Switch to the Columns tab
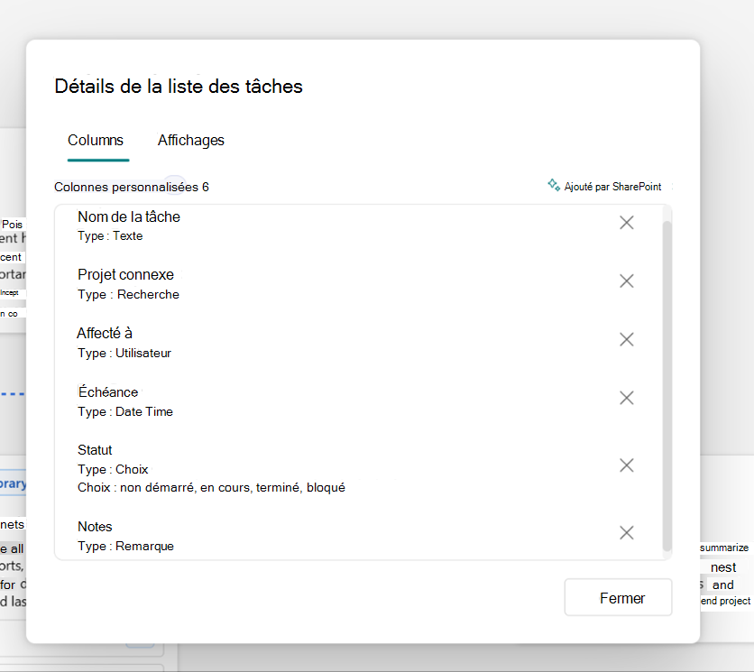The image size is (754, 672). click(x=96, y=141)
